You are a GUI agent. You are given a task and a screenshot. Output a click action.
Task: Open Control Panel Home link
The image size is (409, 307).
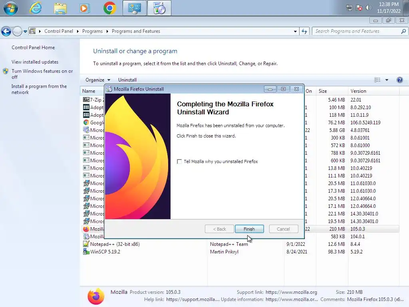coord(33,48)
